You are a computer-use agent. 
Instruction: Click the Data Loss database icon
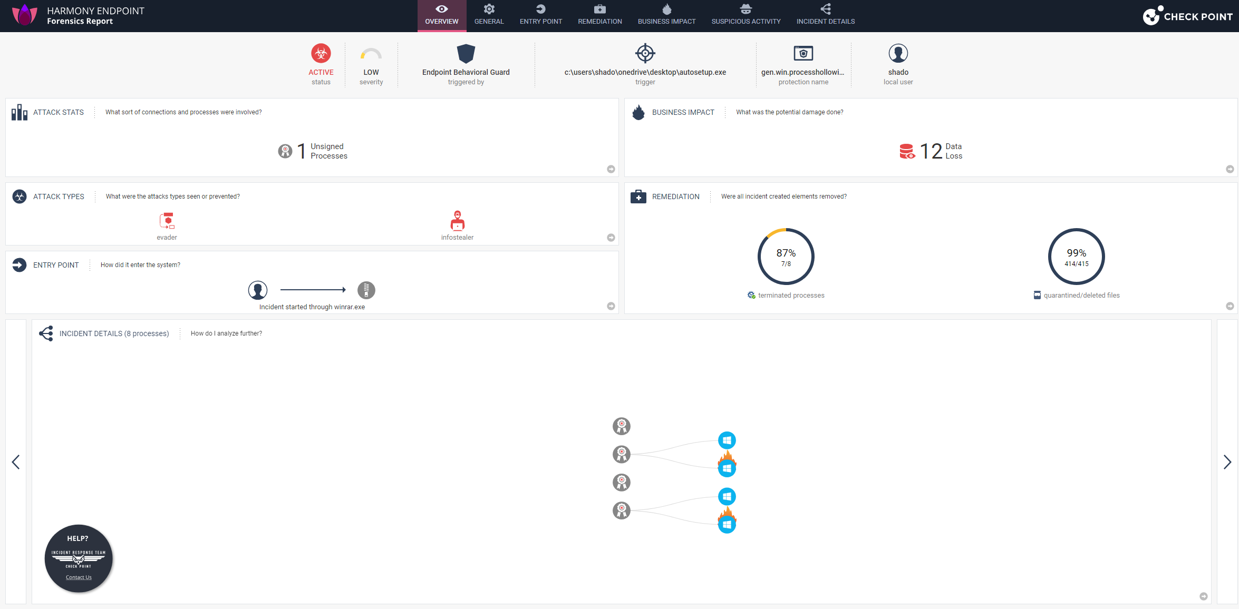(x=907, y=151)
